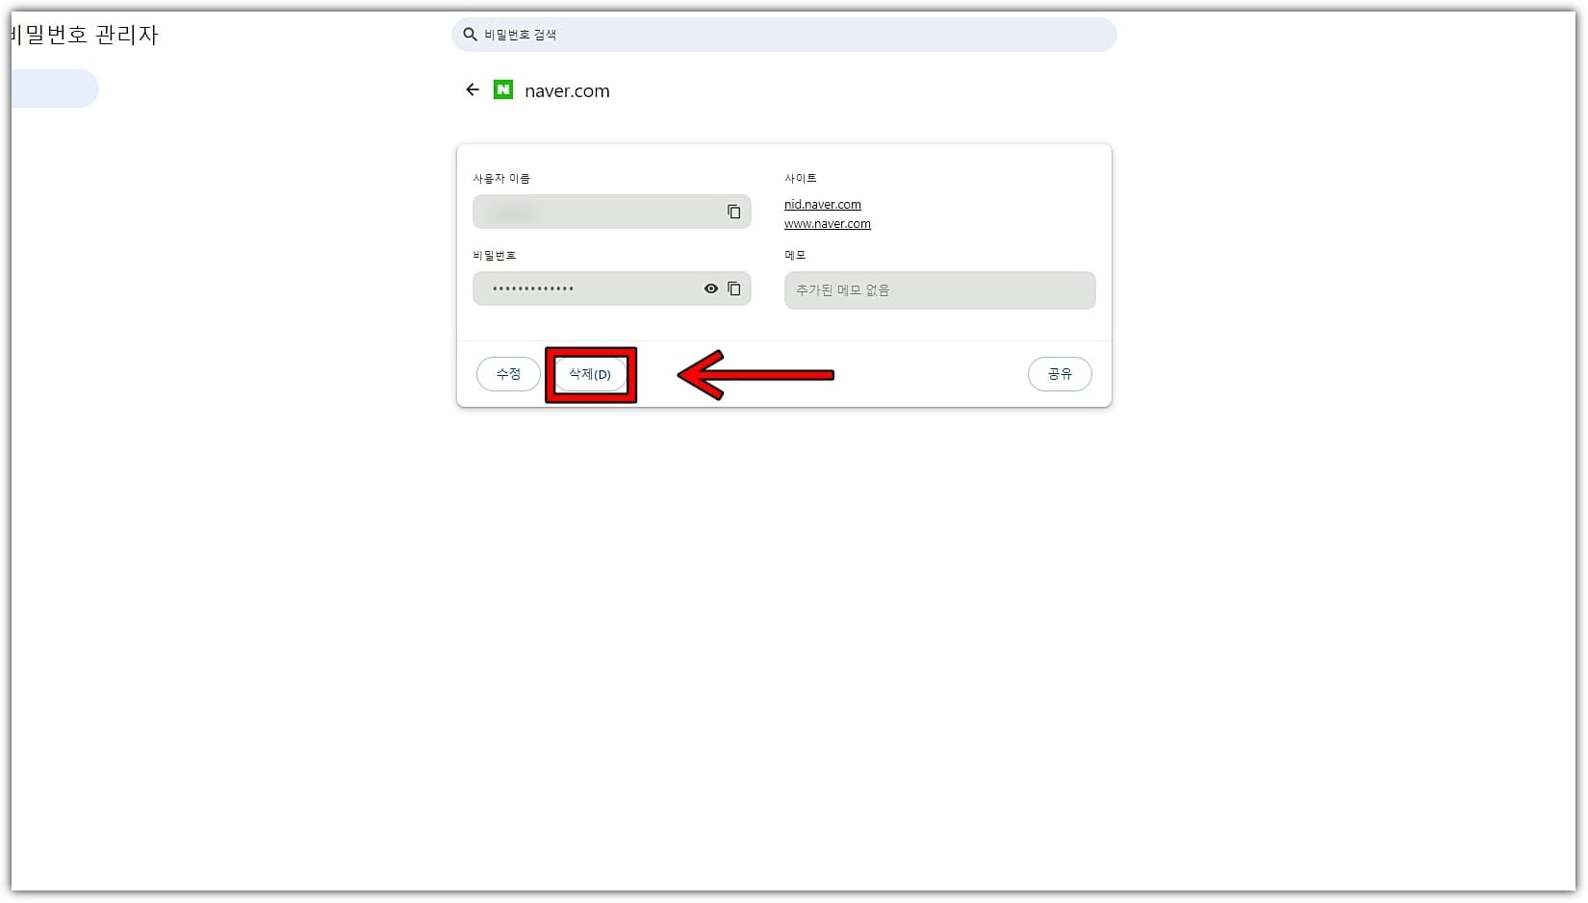Copy the username with the copy icon
The width and height of the screenshot is (1588, 903).
[733, 212]
